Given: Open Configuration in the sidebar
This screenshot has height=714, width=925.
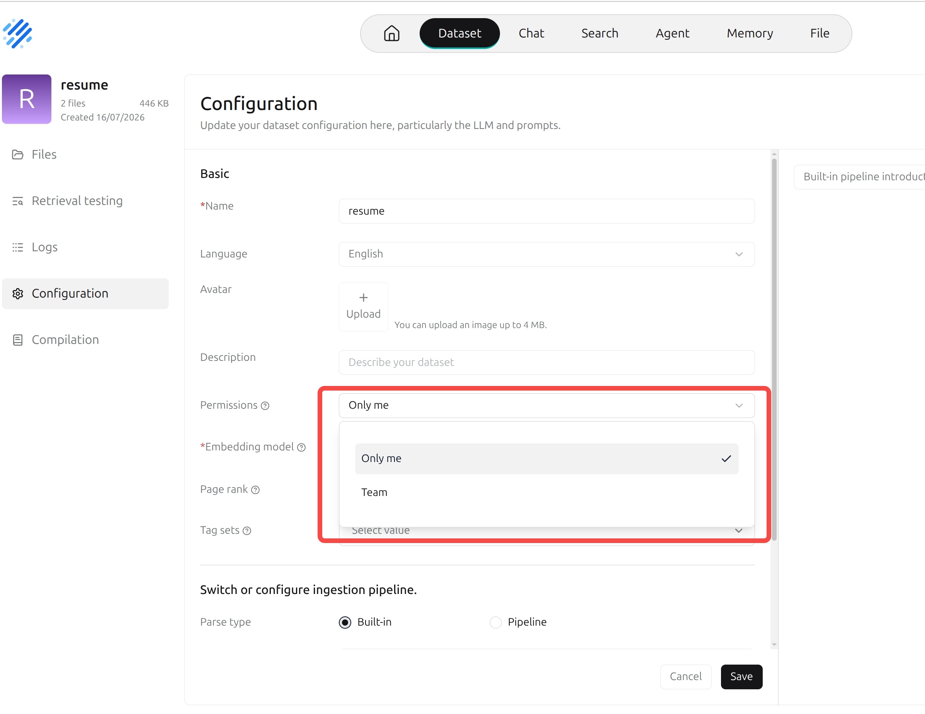Looking at the screenshot, I should pyautogui.click(x=85, y=294).
